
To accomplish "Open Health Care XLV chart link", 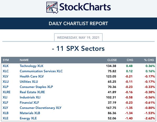I will (32, 76).
